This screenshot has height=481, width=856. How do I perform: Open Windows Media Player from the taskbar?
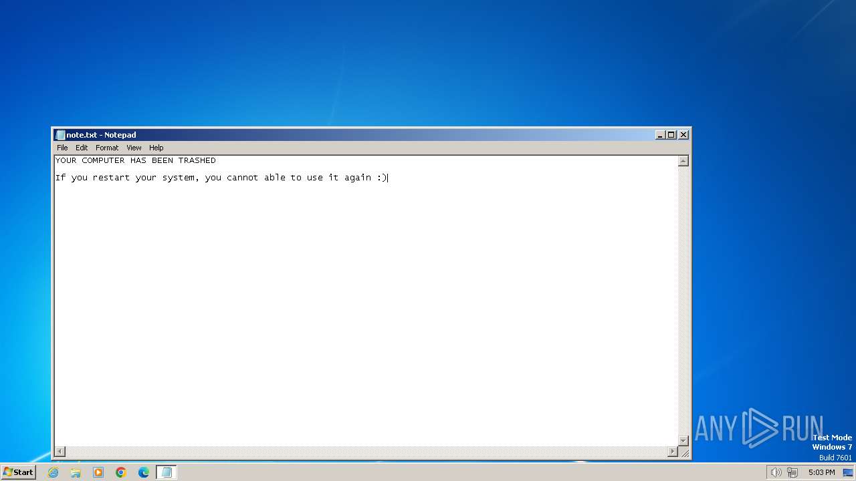pyautogui.click(x=98, y=472)
